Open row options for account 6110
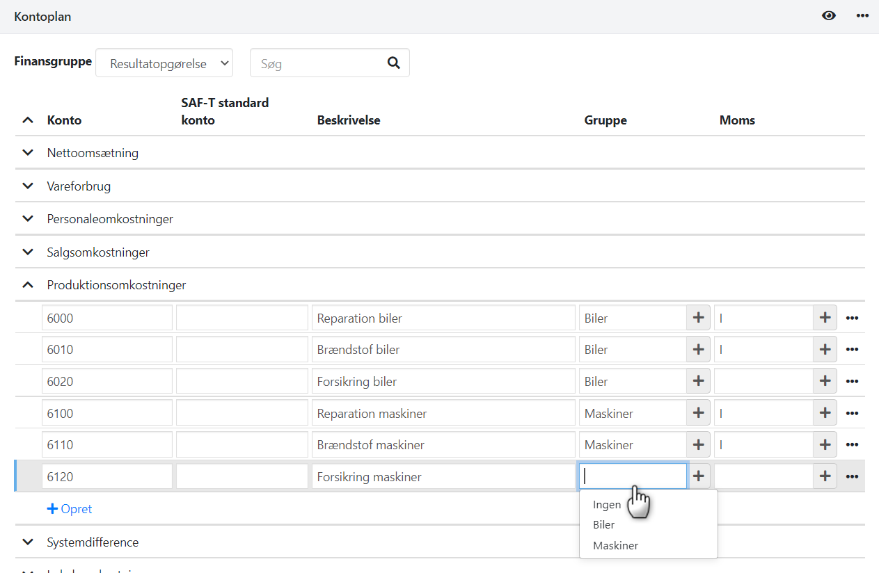879x573 pixels. point(852,445)
